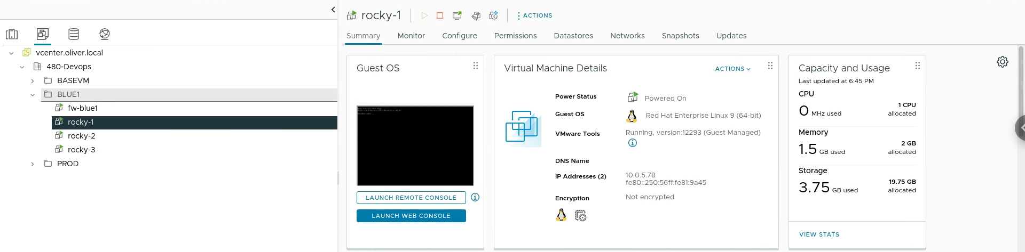
Task: Click the rocky-1 title VM icon
Action: (351, 15)
